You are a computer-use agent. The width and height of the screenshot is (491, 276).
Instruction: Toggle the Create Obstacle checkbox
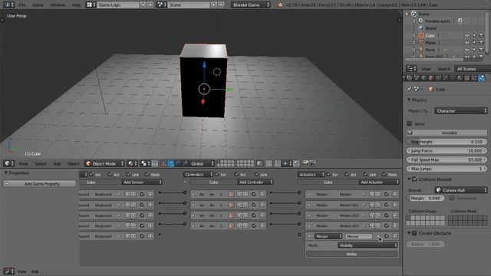pyautogui.click(x=414, y=233)
